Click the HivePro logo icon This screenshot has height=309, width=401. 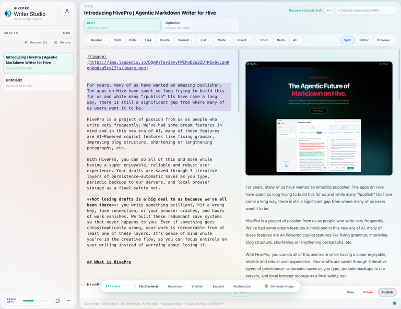coord(8,14)
